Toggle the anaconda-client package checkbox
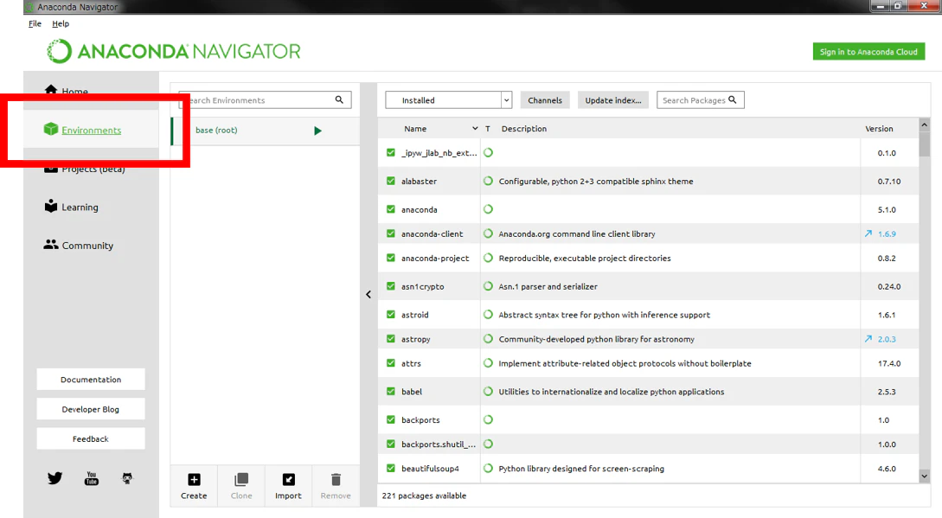 click(x=391, y=233)
